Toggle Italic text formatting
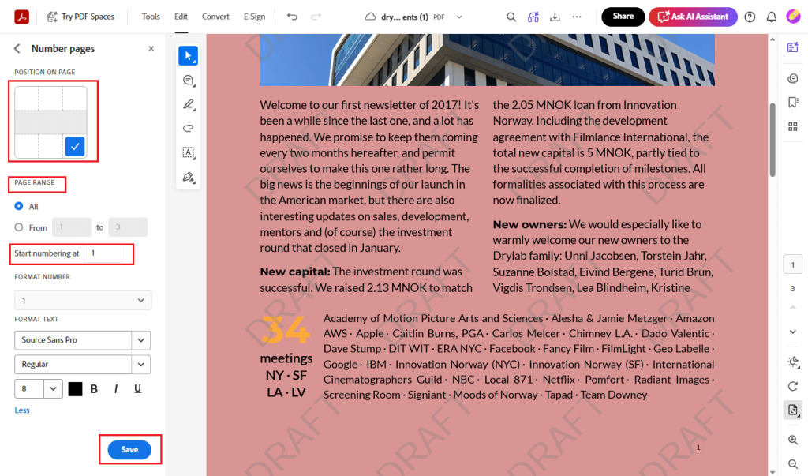The height and width of the screenshot is (476, 808). (115, 389)
